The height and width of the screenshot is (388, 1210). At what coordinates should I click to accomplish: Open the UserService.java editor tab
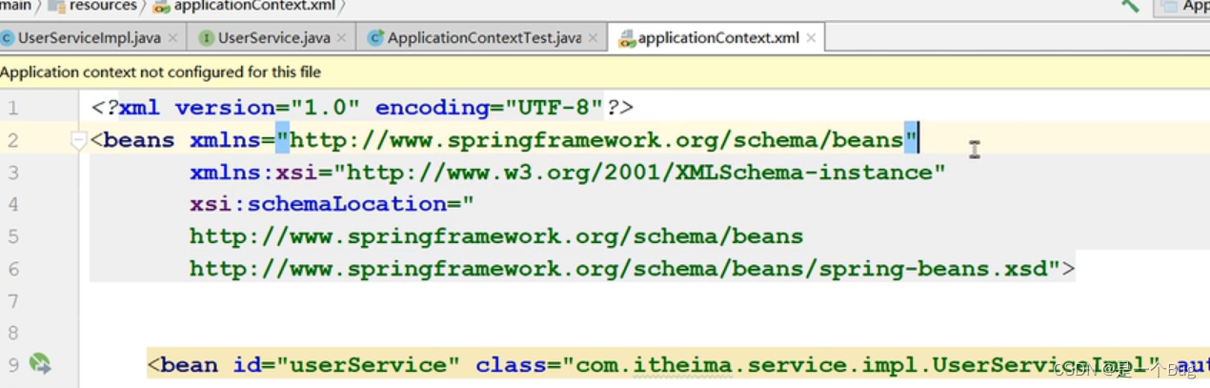pyautogui.click(x=273, y=38)
